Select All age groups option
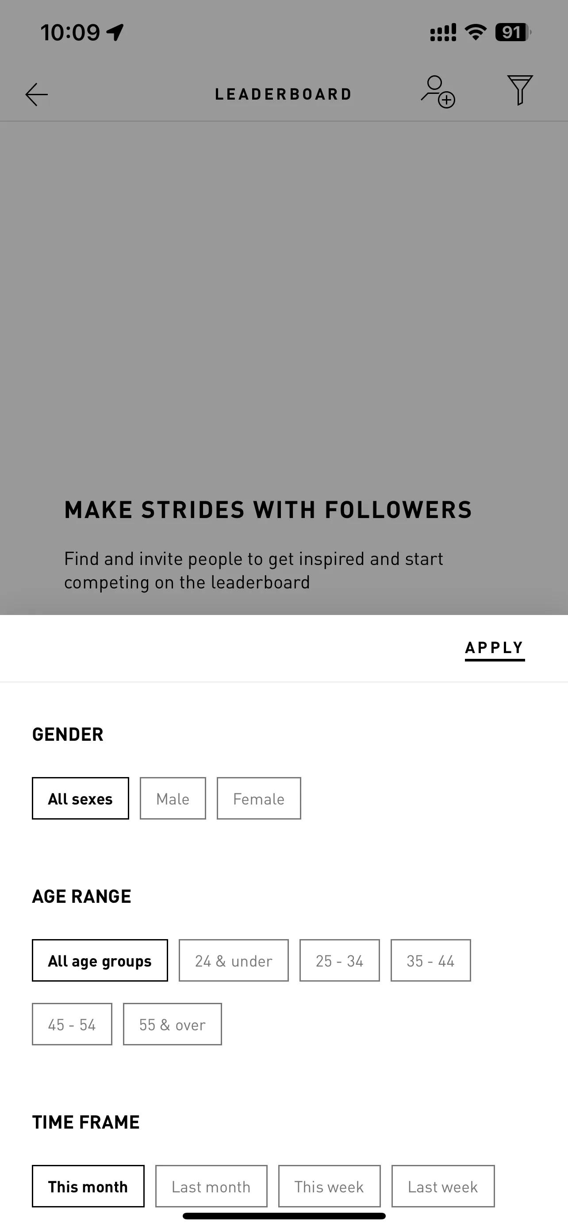This screenshot has width=568, height=1230. coord(100,960)
